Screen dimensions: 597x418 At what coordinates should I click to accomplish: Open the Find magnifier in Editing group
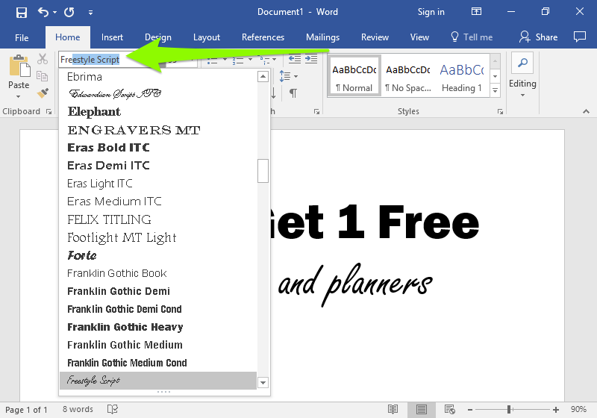coord(522,63)
